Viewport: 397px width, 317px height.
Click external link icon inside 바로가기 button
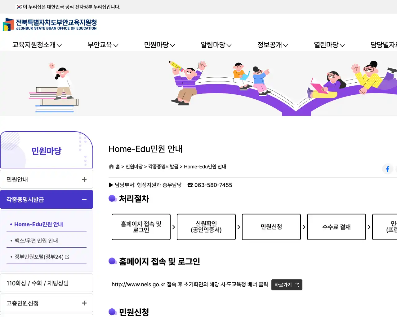tap(297, 284)
